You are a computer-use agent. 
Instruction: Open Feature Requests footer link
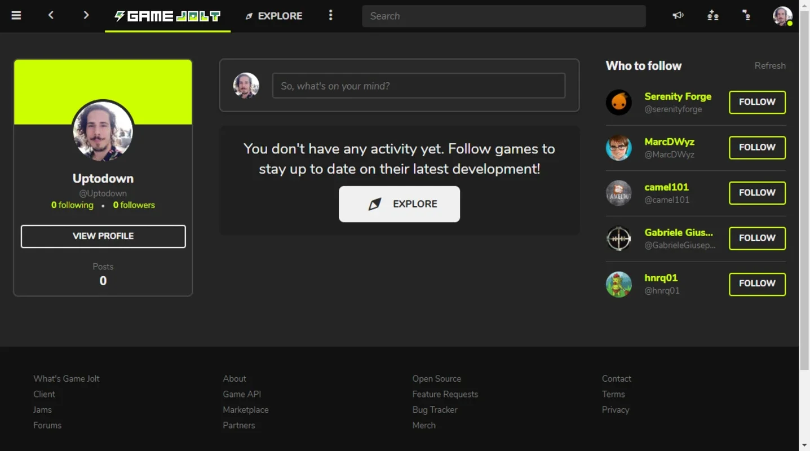point(445,394)
